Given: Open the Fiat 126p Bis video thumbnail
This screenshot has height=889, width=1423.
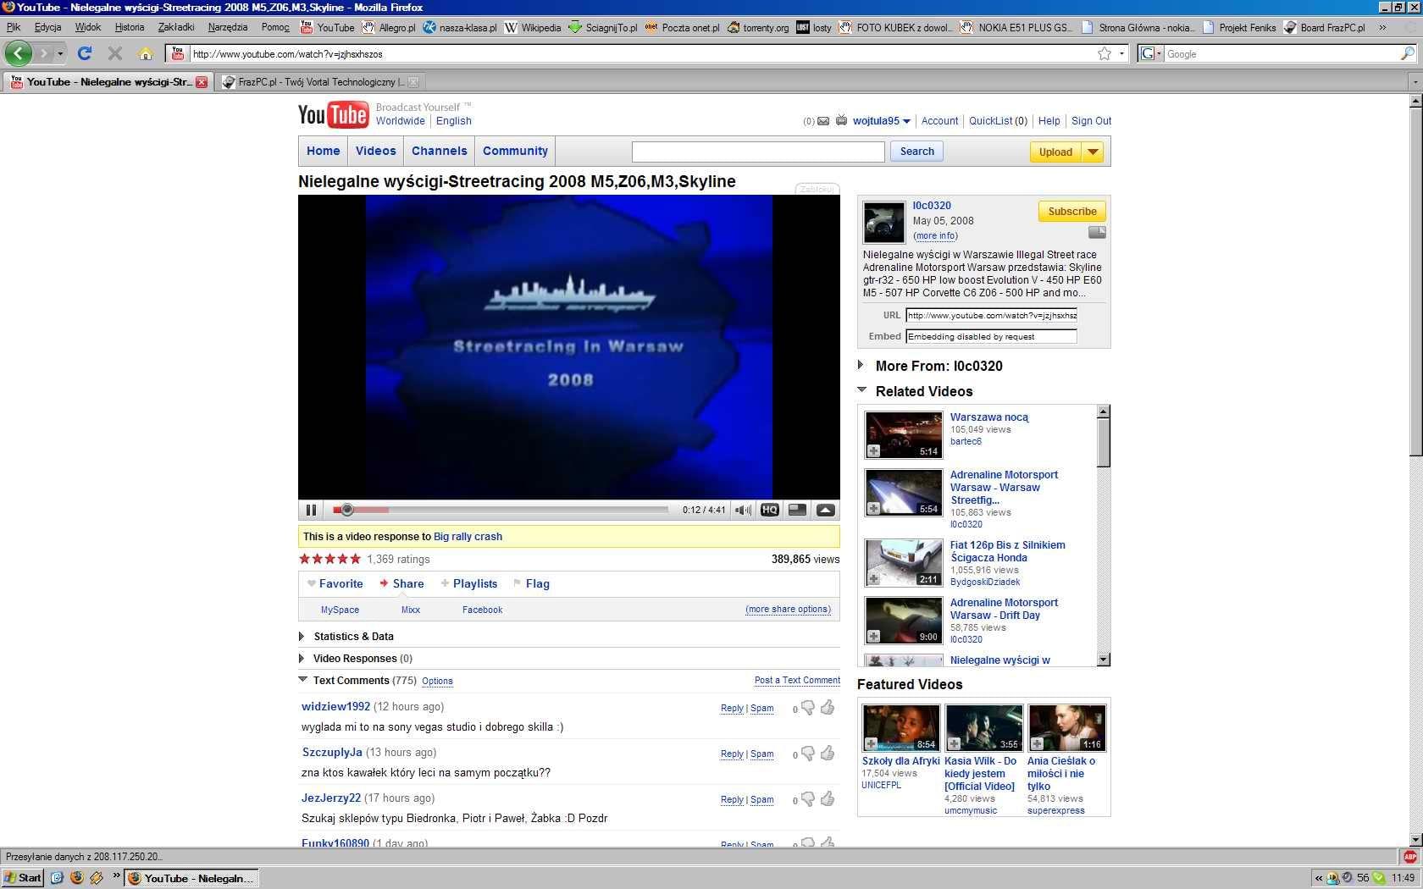Looking at the screenshot, I should pyautogui.click(x=904, y=562).
